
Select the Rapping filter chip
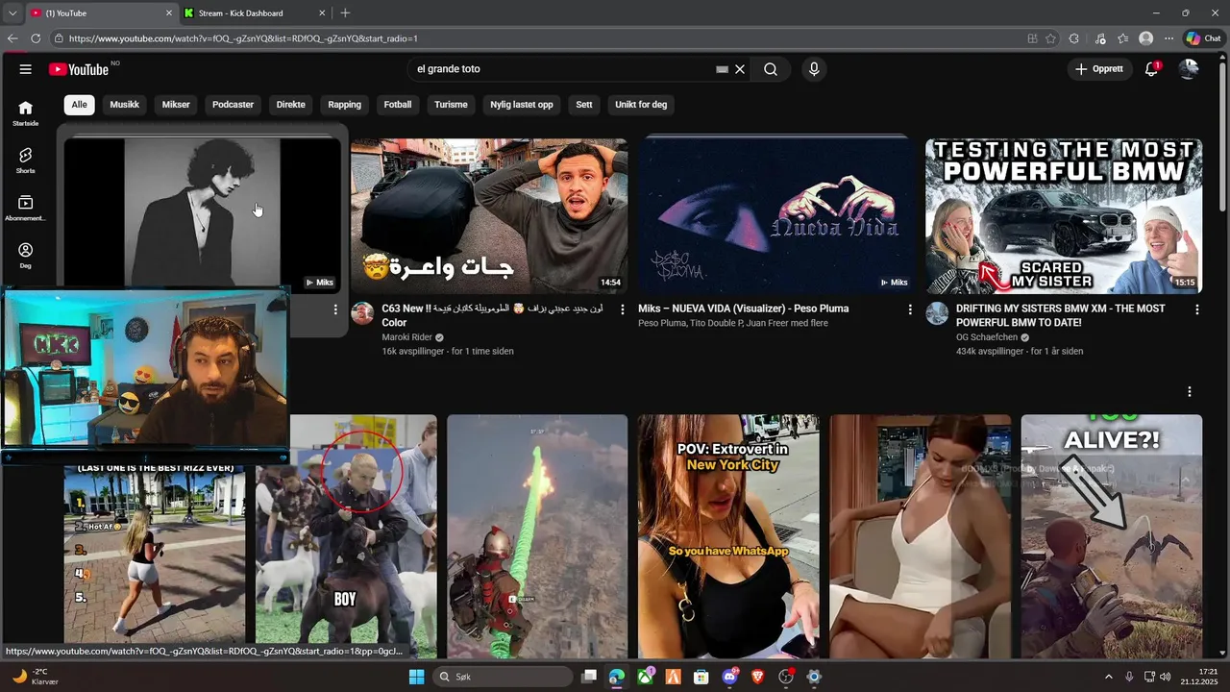344,104
